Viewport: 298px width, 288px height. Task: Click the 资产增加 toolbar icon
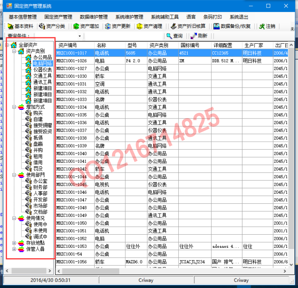[x=76, y=26]
